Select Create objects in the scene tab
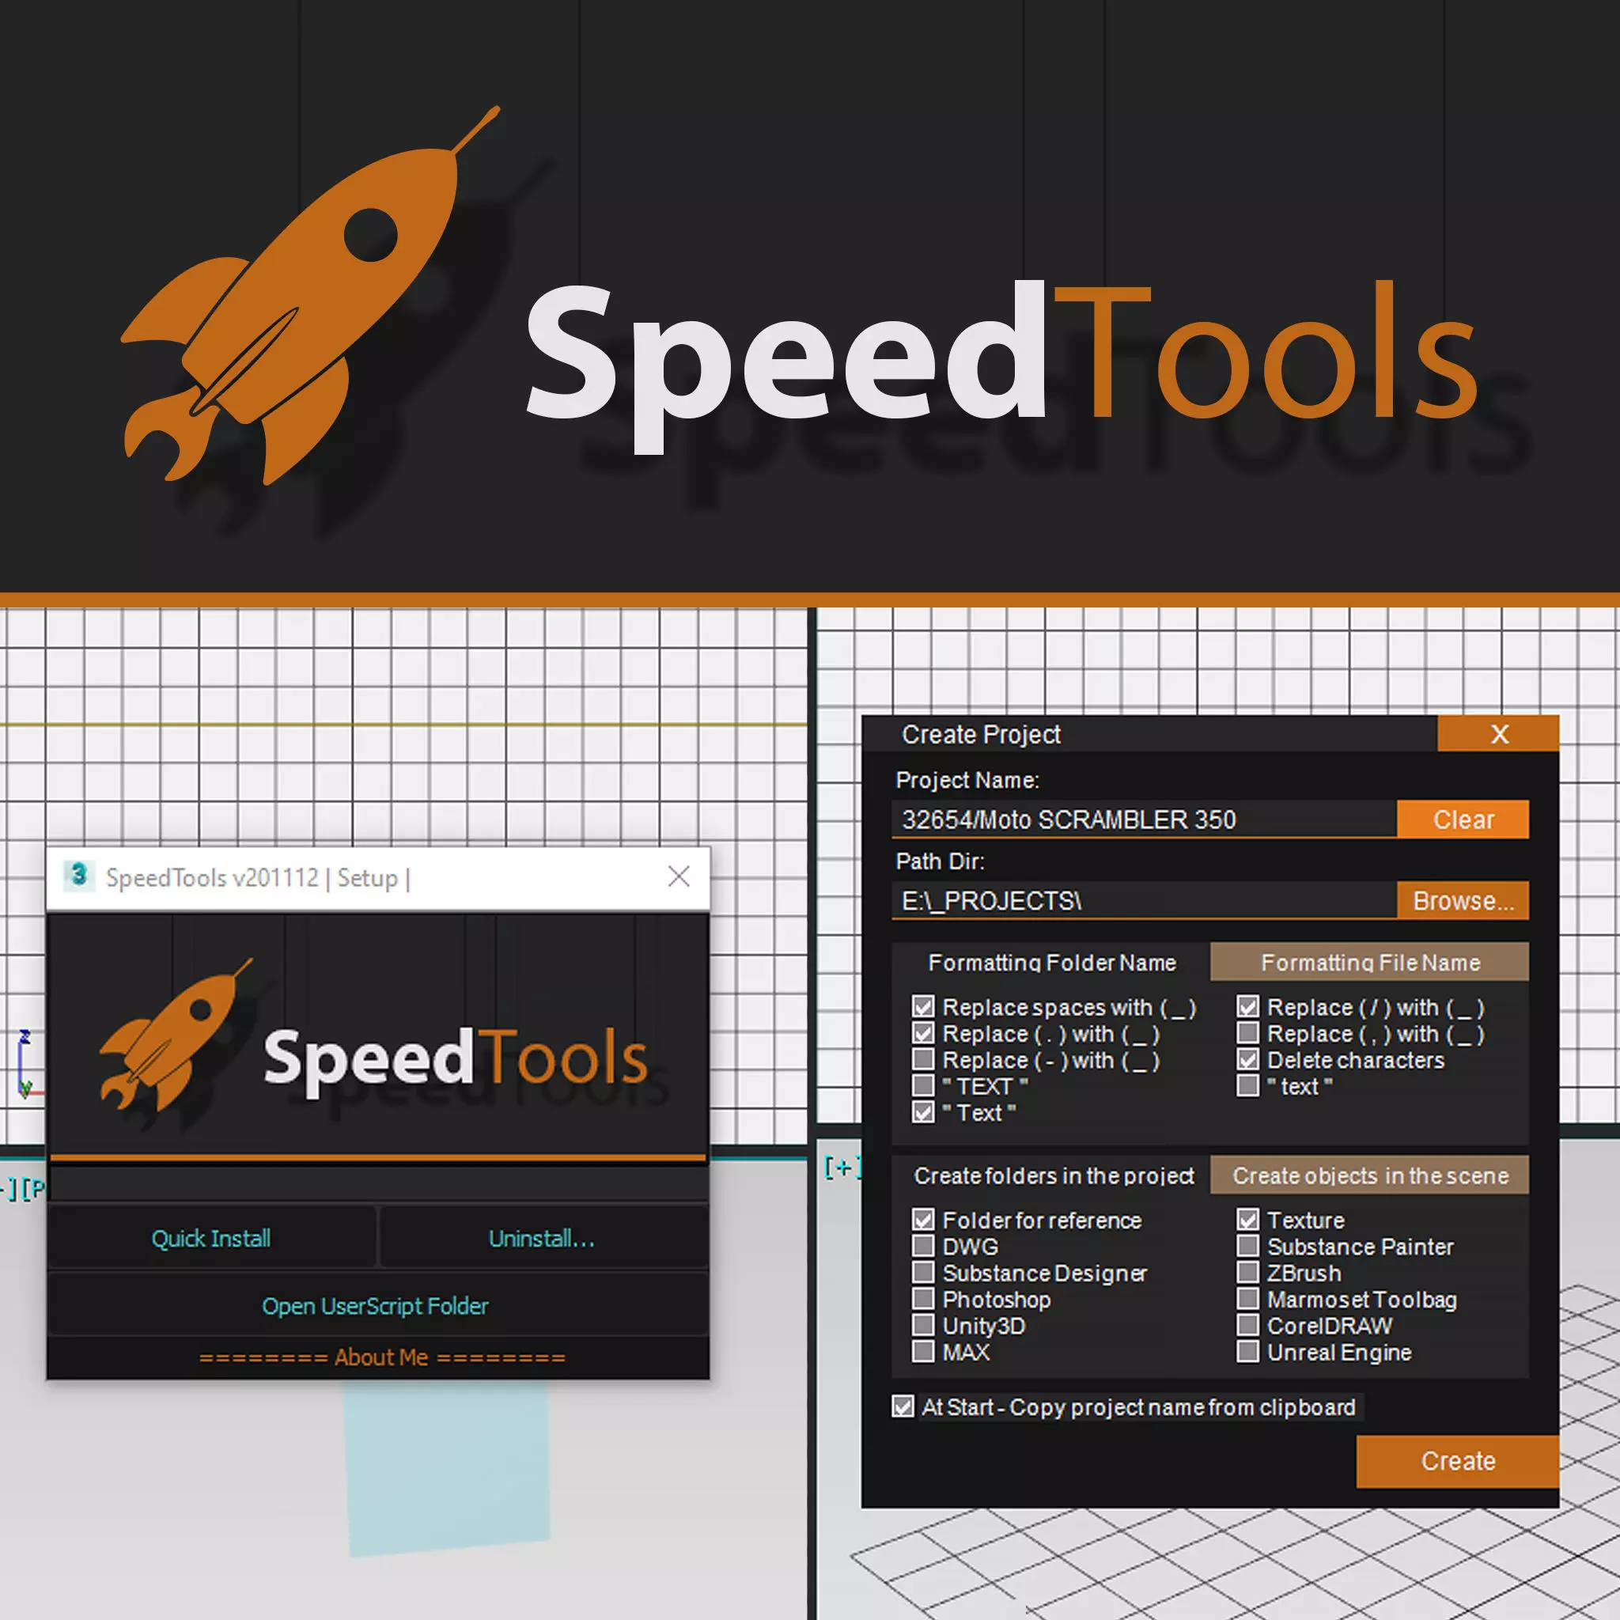Screen dimensions: 1620x1620 (x=1370, y=1175)
